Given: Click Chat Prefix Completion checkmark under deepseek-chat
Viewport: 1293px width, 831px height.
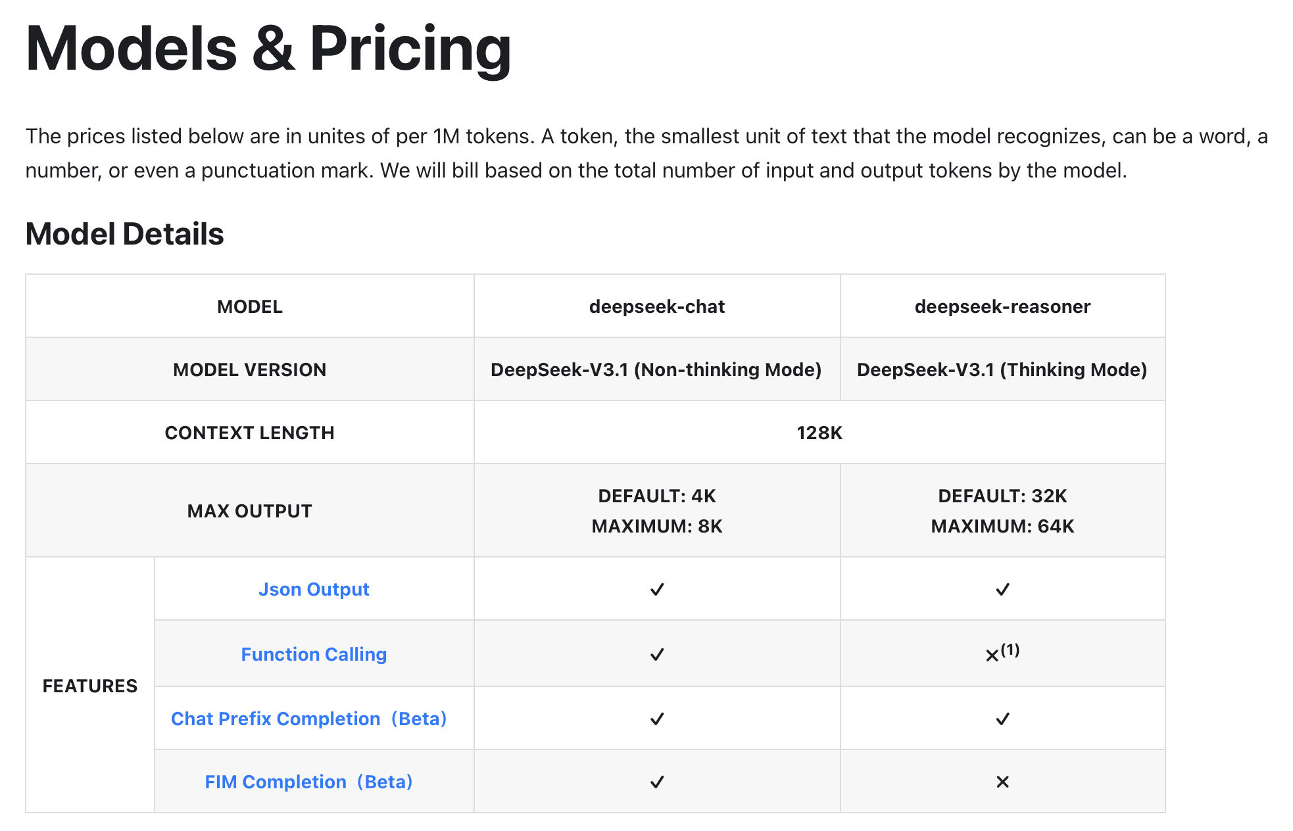Looking at the screenshot, I should pos(657,719).
